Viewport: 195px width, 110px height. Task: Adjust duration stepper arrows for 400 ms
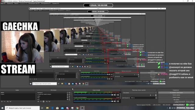pyautogui.click(x=156, y=98)
